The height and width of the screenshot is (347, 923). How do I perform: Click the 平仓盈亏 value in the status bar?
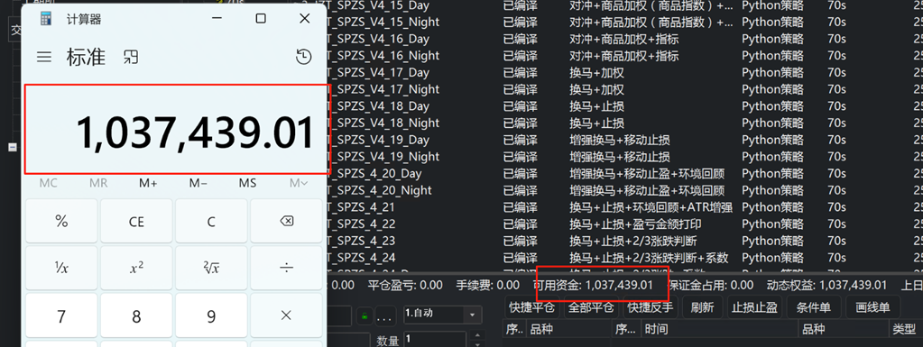tap(430, 285)
